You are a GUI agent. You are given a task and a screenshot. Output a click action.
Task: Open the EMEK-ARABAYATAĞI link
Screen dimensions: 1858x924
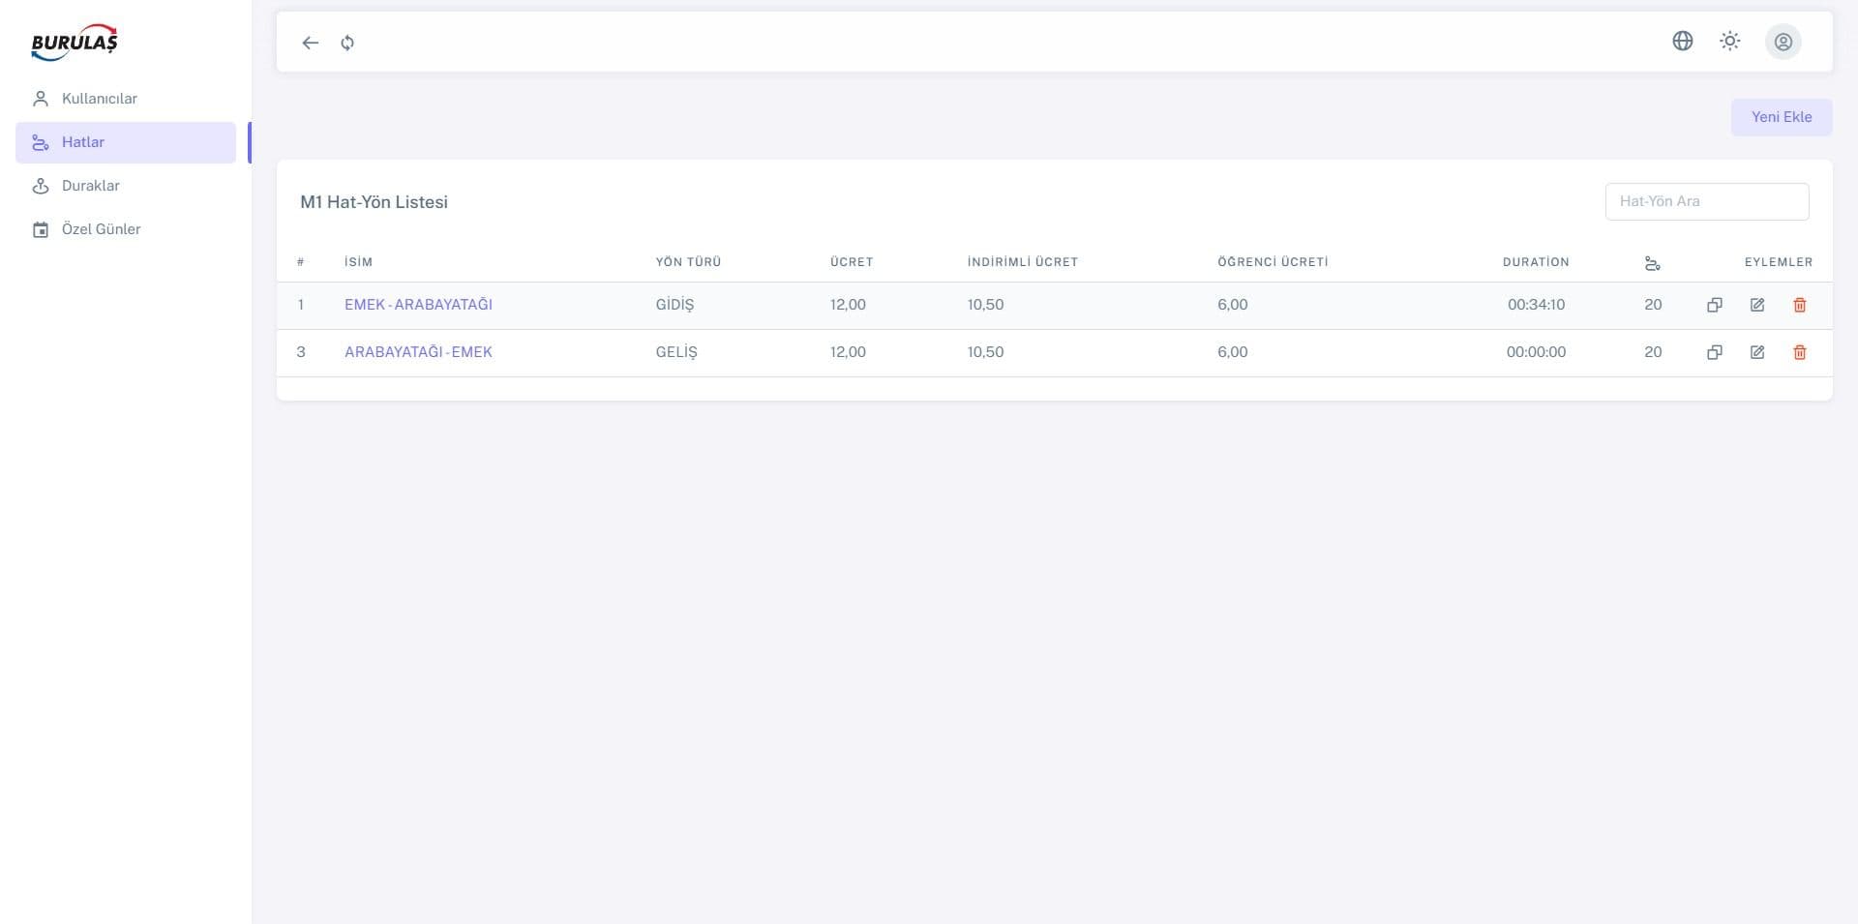click(x=418, y=305)
